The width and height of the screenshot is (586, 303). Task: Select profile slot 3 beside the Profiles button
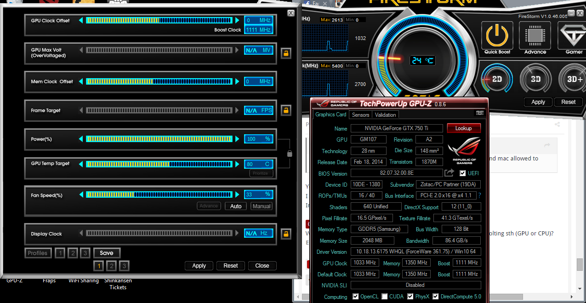pos(85,253)
